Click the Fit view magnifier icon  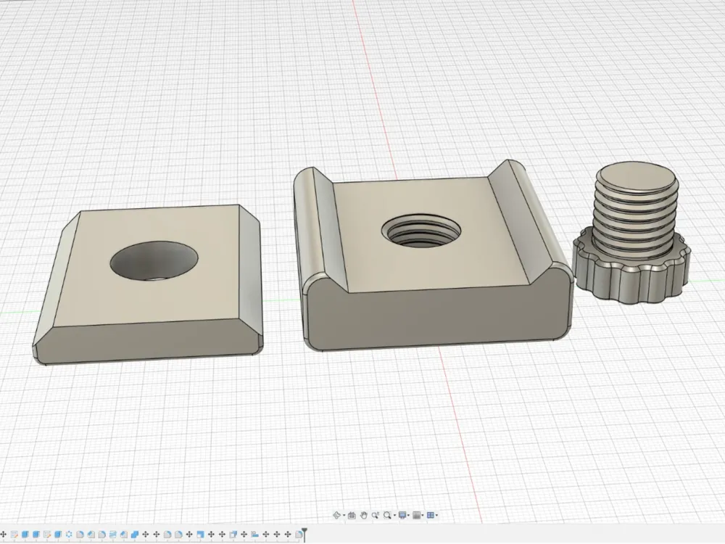coord(387,515)
